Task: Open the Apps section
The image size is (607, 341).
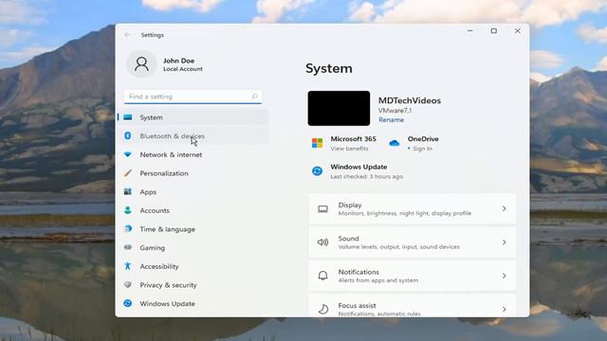Action: point(193,191)
